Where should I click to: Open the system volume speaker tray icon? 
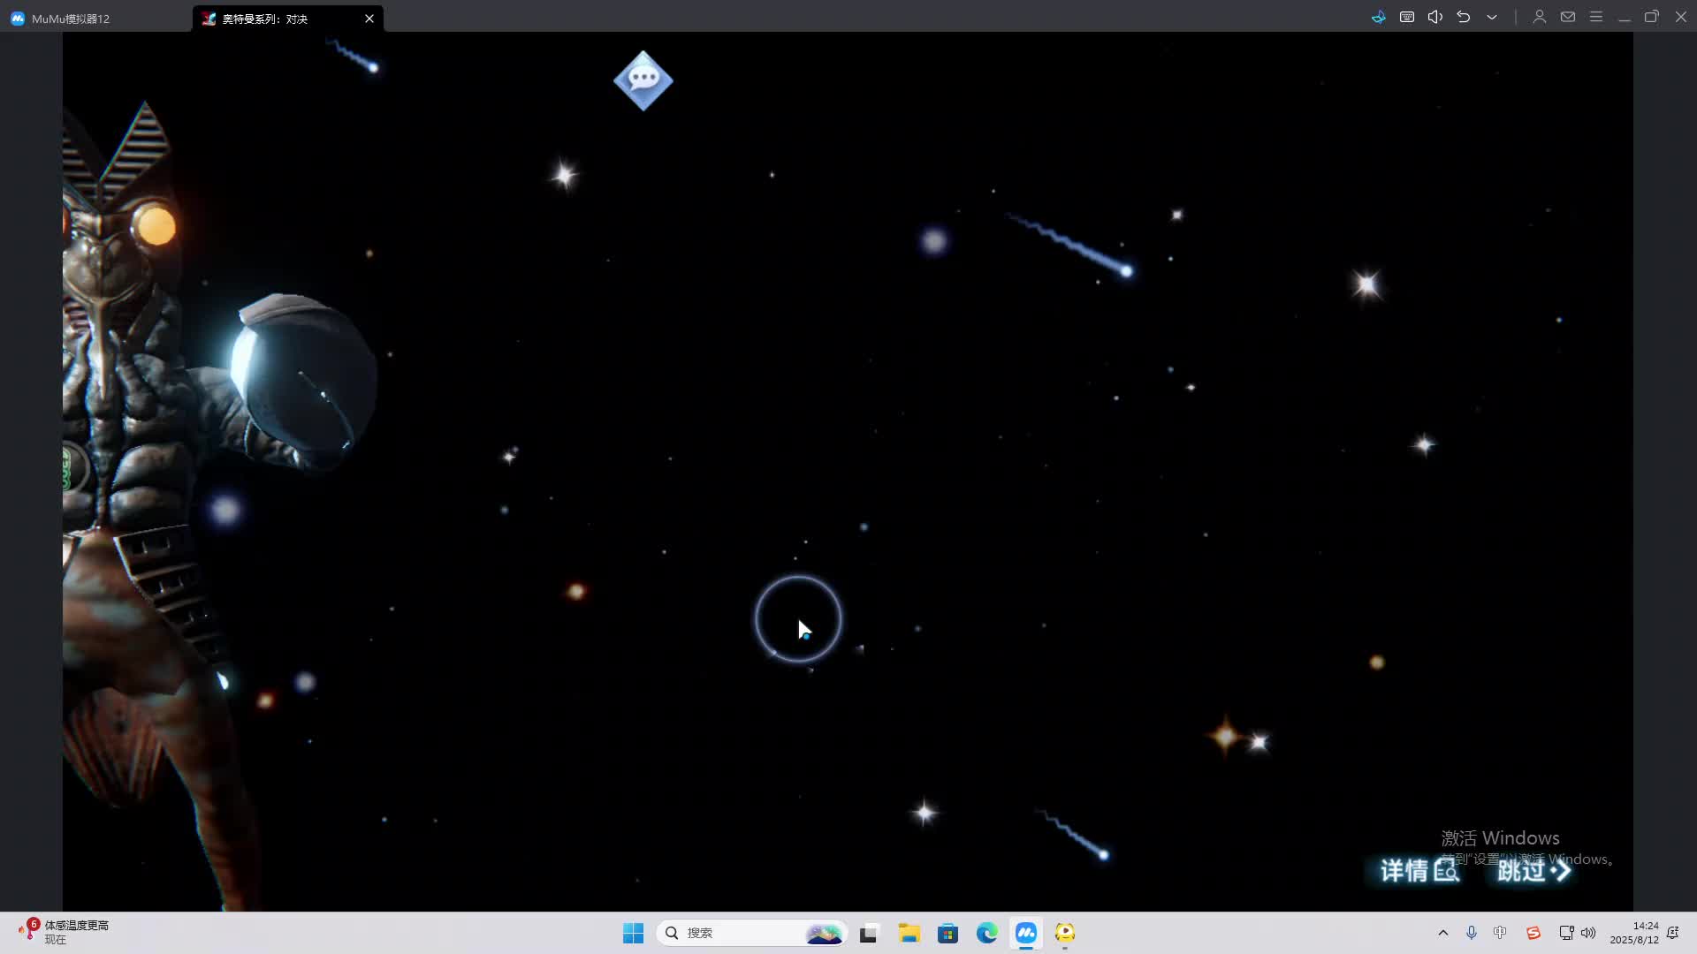coord(1589,933)
